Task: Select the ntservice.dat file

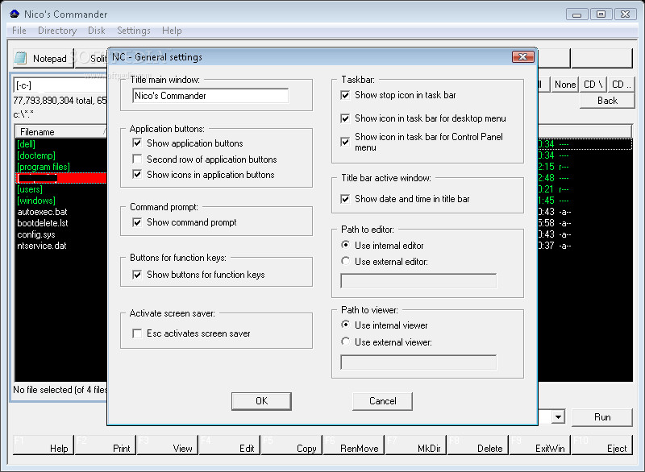Action: [x=42, y=246]
